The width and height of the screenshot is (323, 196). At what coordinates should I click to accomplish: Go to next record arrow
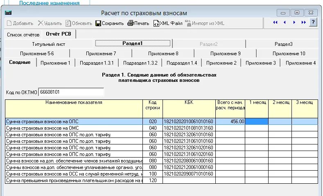point(294,22)
